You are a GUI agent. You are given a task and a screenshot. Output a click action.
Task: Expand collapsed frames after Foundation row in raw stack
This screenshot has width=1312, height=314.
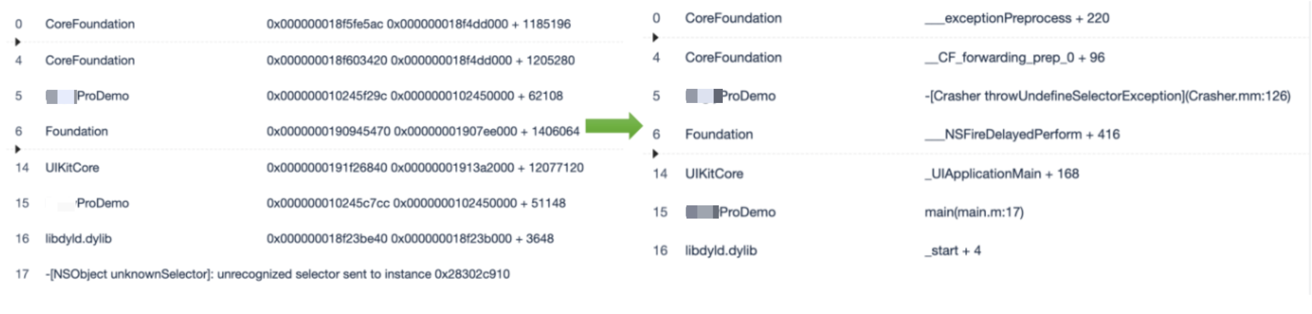[x=18, y=149]
